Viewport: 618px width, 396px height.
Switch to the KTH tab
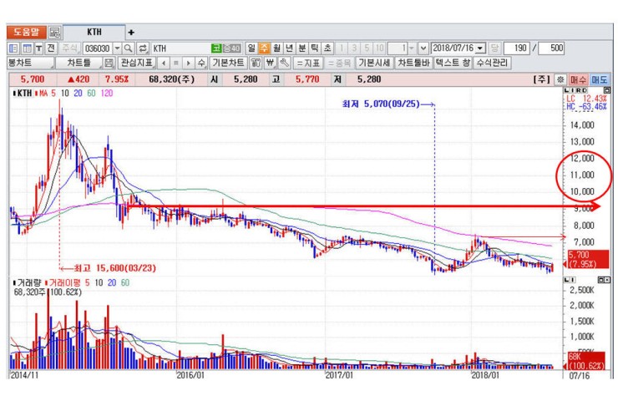click(x=95, y=33)
